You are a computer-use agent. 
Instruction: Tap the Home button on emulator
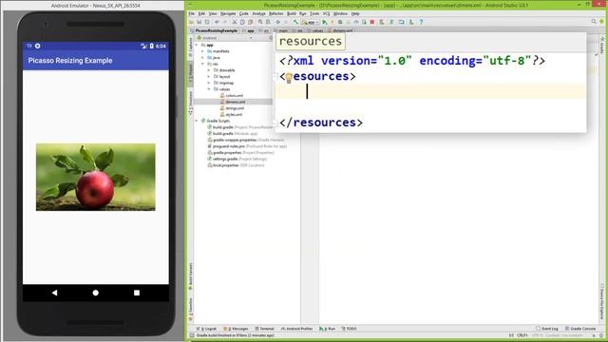[x=95, y=293]
